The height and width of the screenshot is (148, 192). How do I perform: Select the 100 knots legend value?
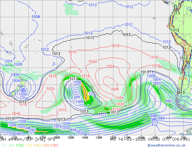[20, 145]
